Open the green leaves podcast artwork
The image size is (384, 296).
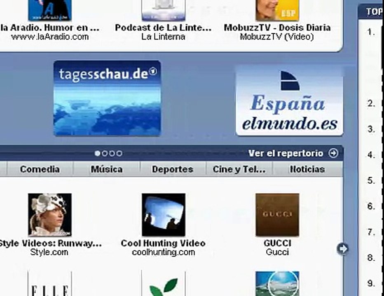(x=163, y=284)
